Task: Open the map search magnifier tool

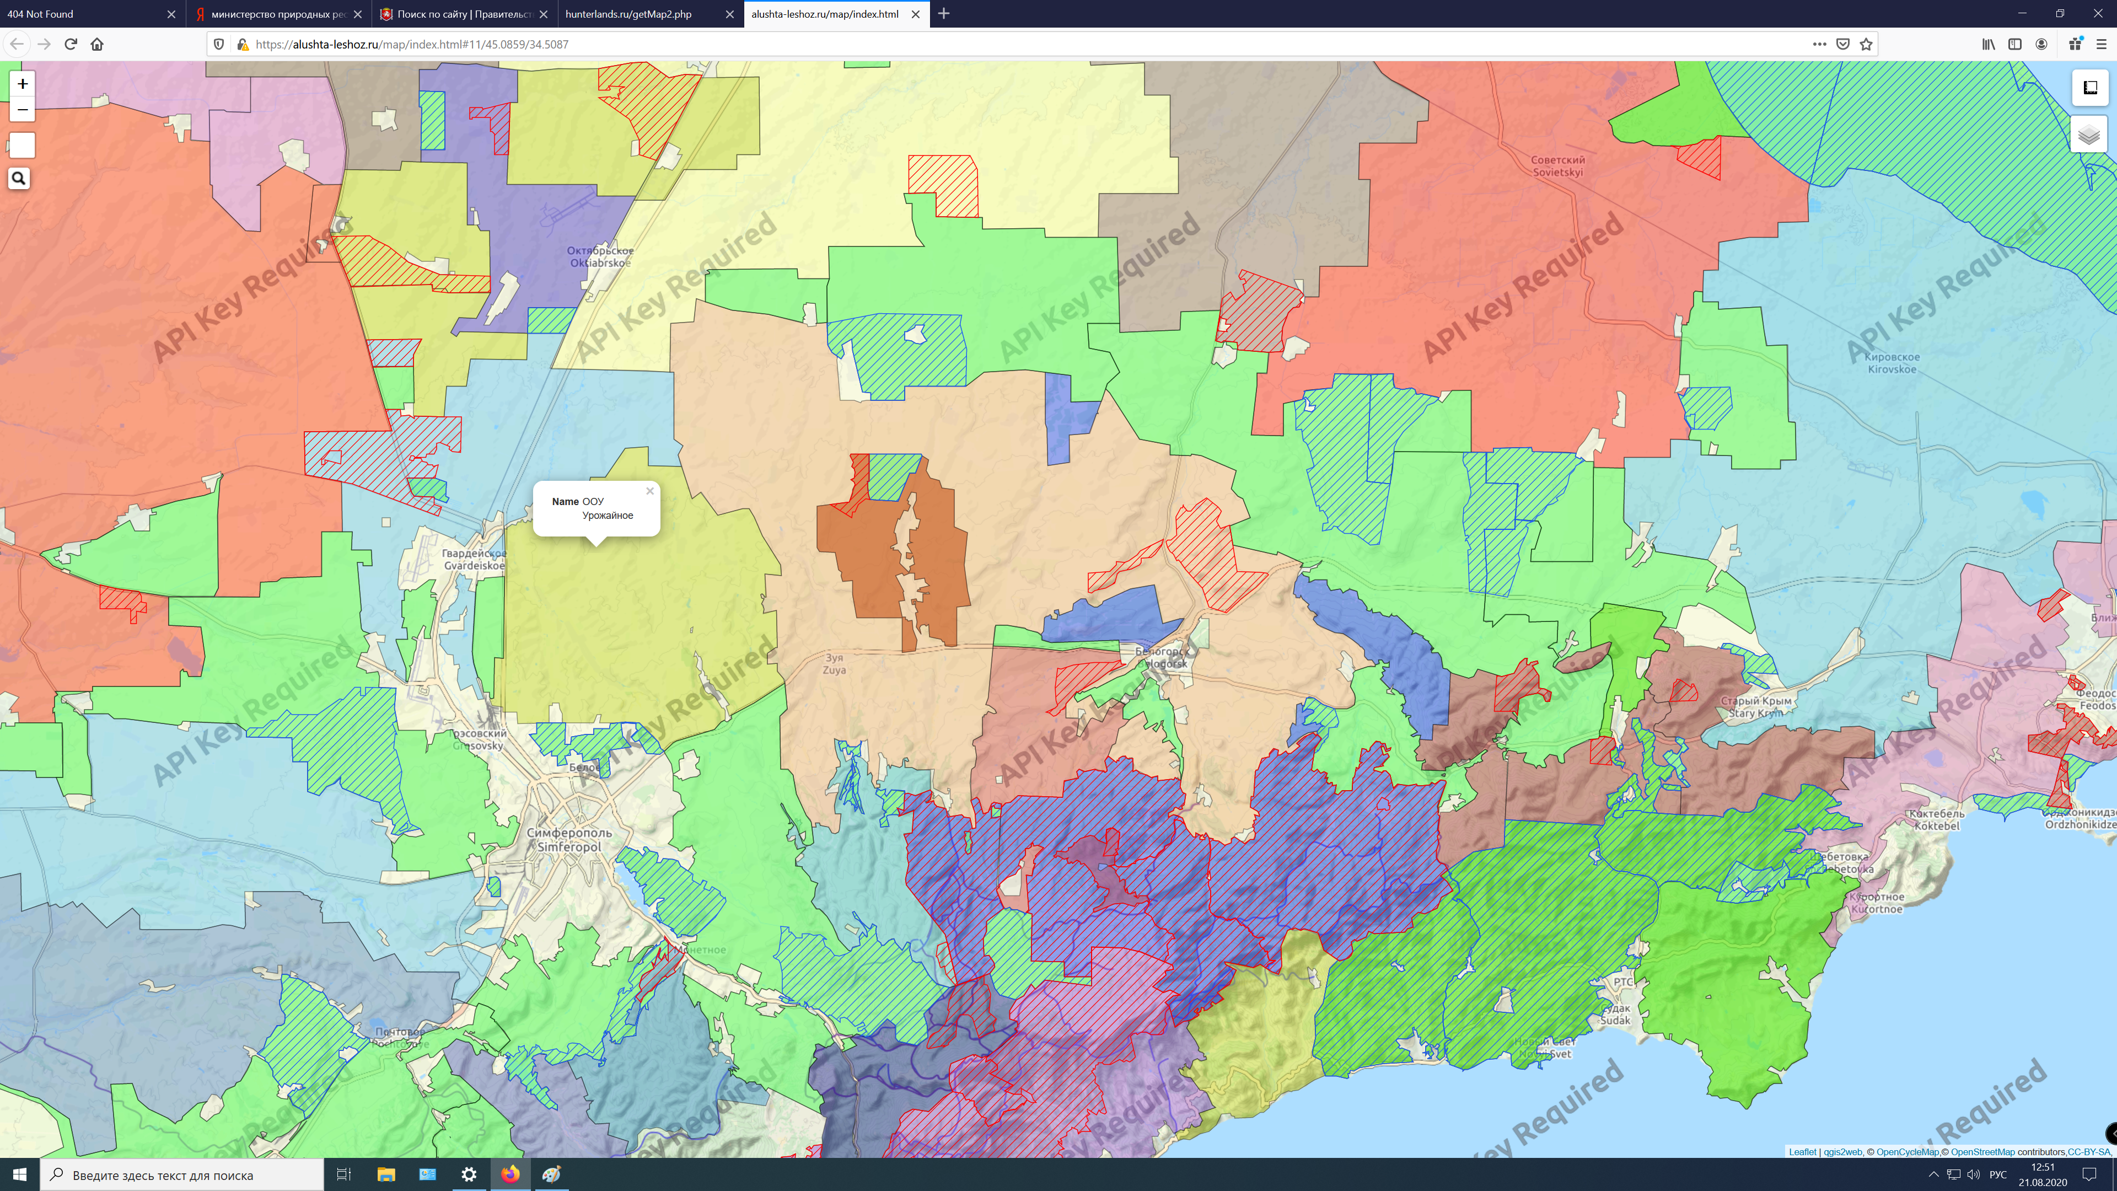Action: tap(19, 178)
